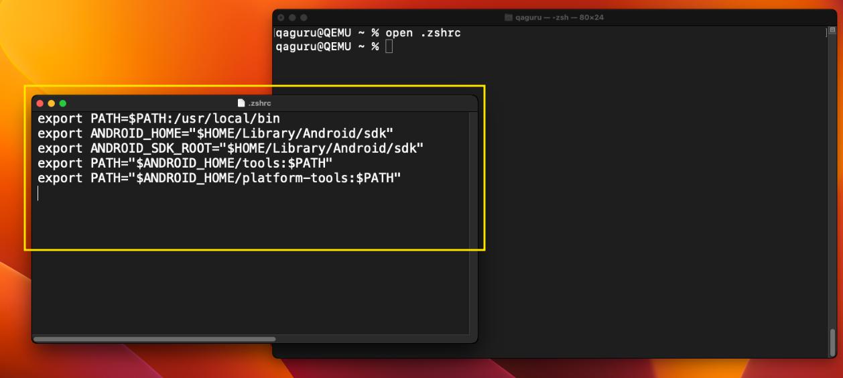Click the Terminal window's zoom button
This screenshot has height=378, width=843.
(x=304, y=17)
